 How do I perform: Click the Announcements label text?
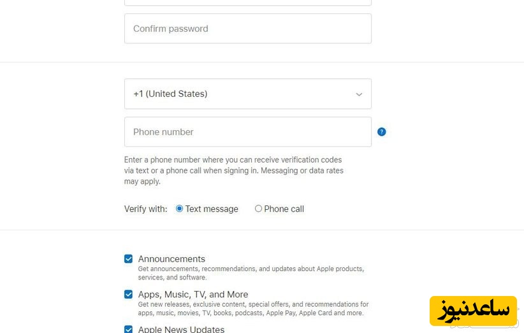pos(171,259)
